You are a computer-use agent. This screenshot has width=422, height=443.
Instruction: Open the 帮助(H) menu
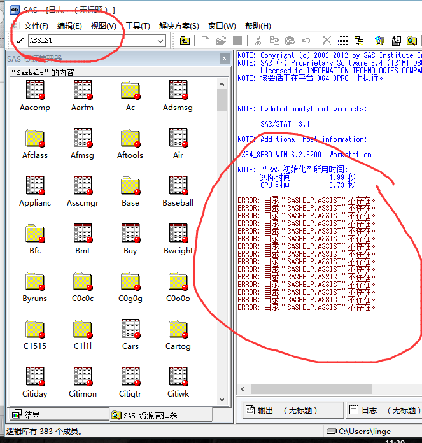258,26
